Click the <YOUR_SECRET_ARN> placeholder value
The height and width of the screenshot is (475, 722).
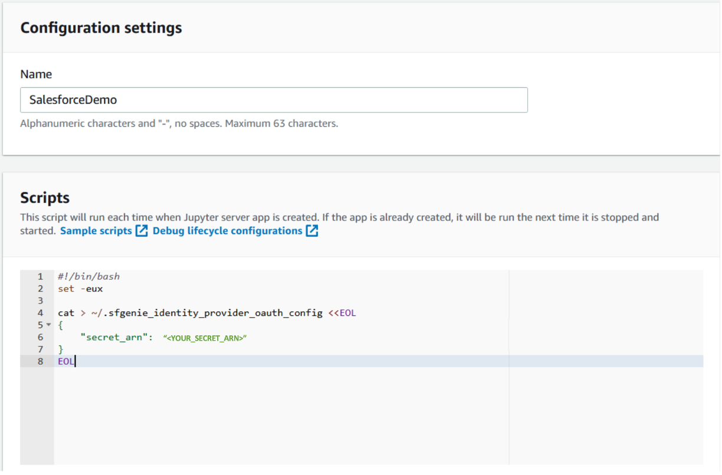coord(205,338)
